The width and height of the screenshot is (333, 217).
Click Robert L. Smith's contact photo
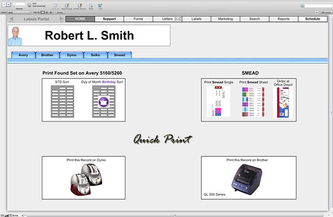15,36
